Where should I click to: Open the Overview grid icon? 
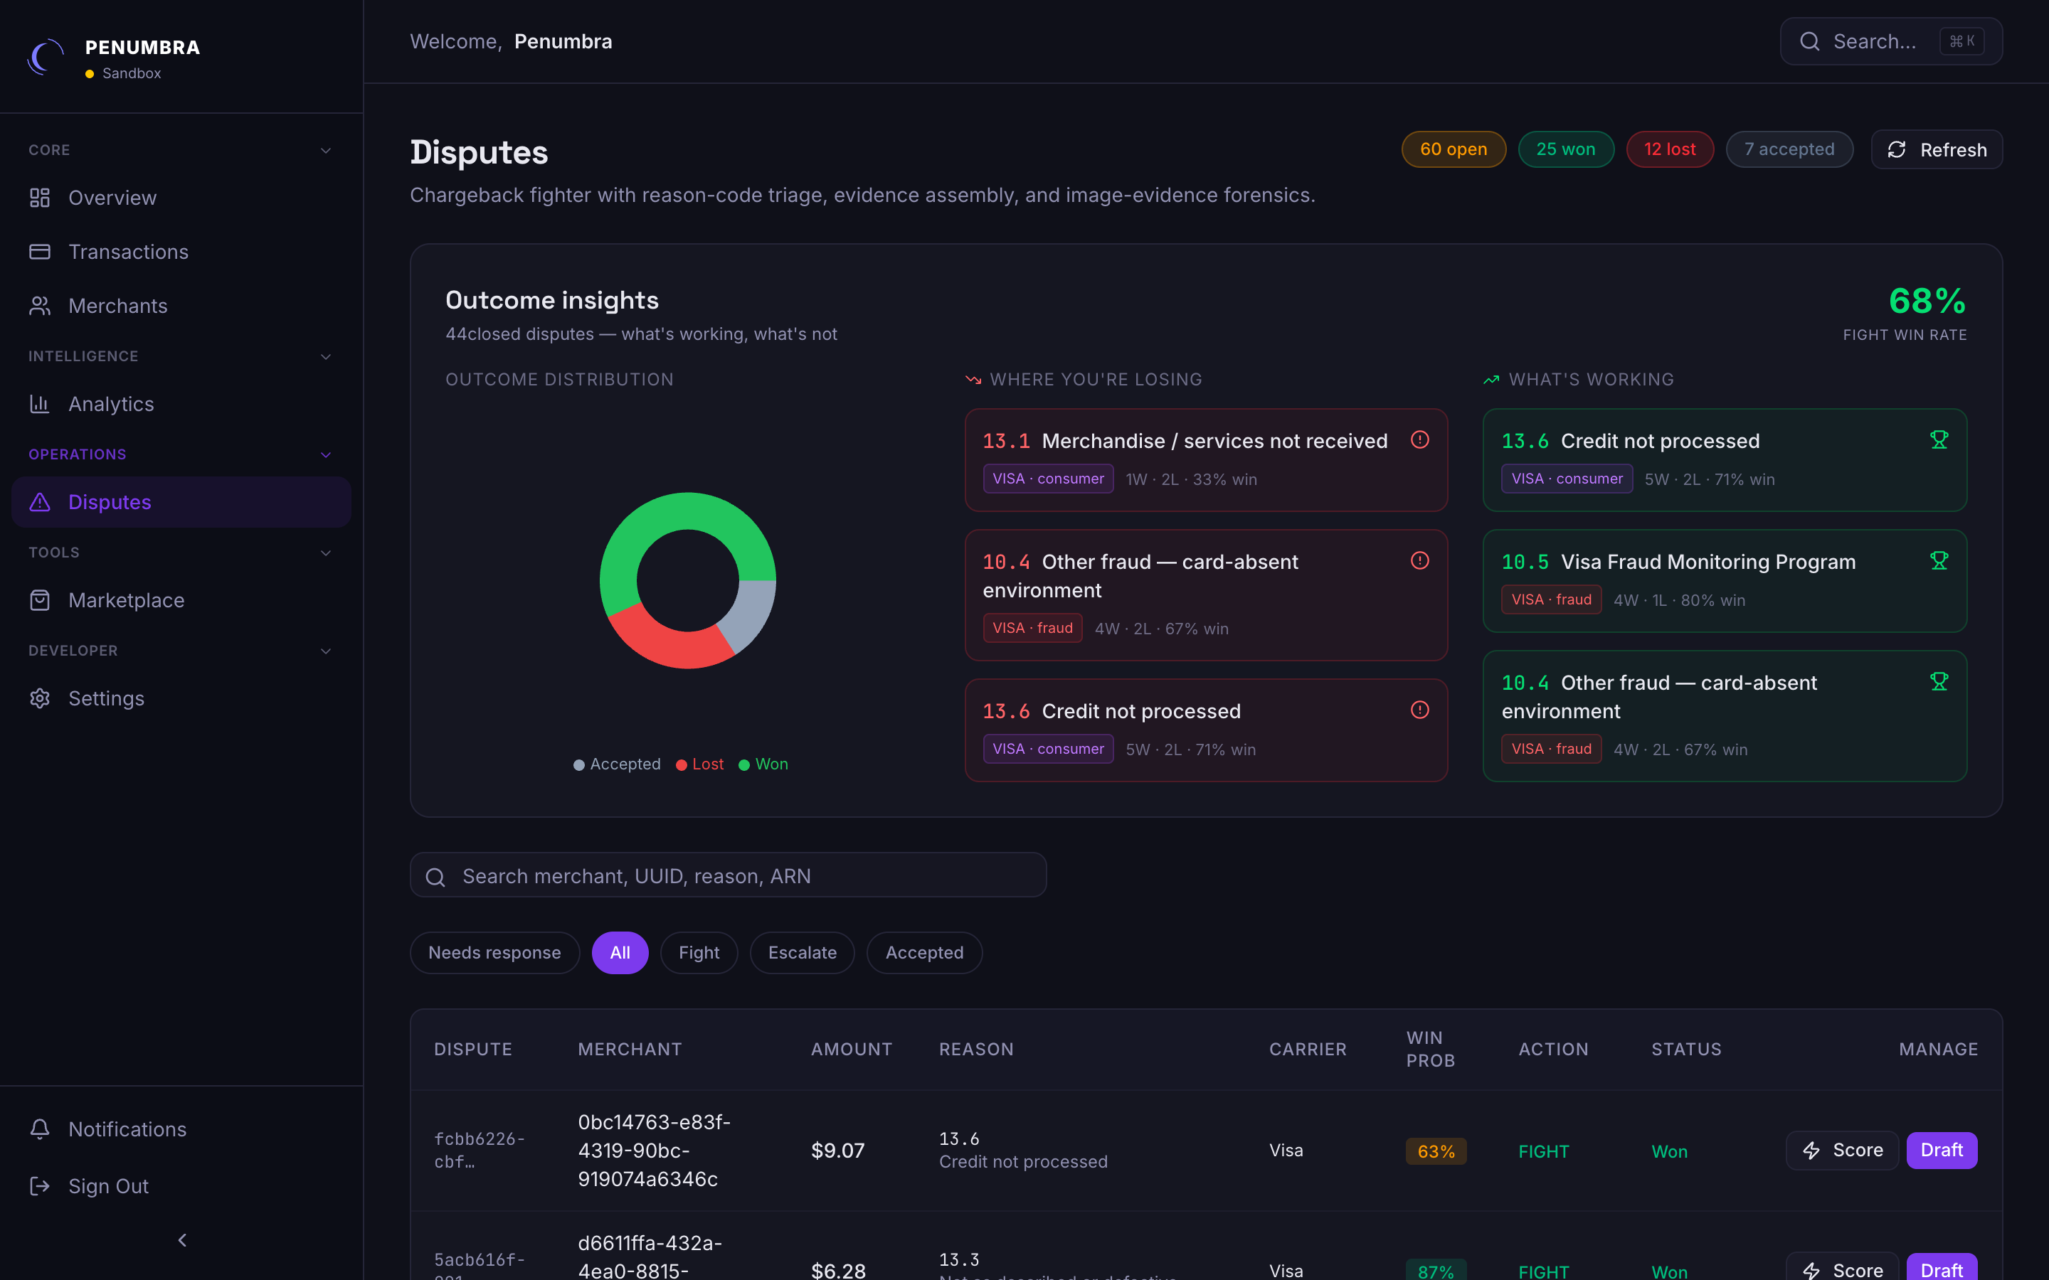(x=40, y=197)
